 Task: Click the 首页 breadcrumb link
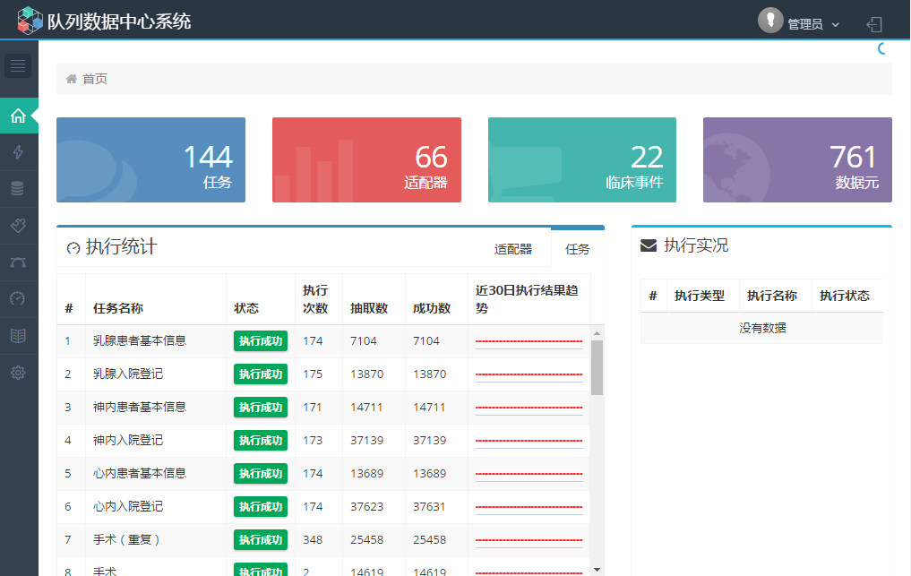pos(95,79)
